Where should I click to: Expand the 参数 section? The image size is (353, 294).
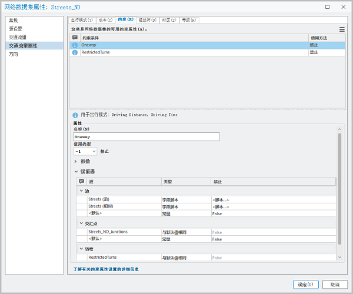click(x=76, y=161)
